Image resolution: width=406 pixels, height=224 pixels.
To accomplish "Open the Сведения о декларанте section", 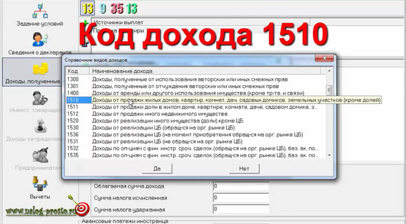I will click(x=39, y=44).
